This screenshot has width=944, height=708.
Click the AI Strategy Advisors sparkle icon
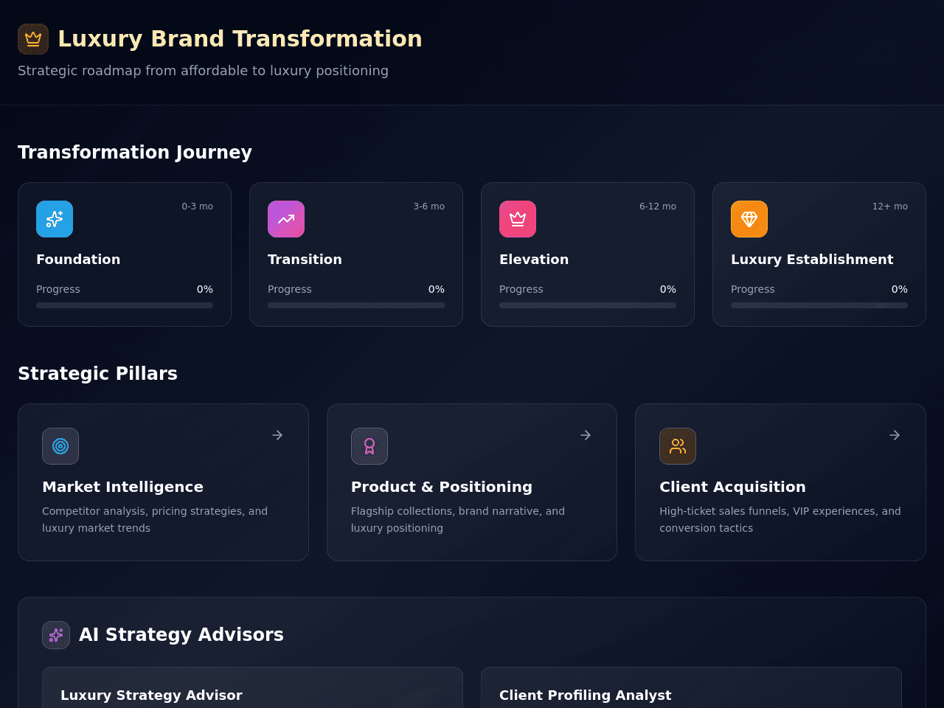tap(56, 635)
